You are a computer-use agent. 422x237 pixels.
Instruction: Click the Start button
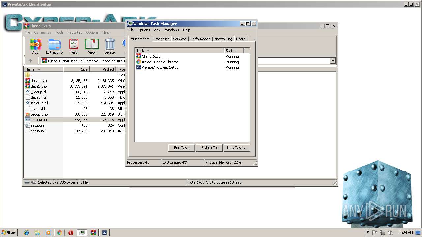coord(9,233)
